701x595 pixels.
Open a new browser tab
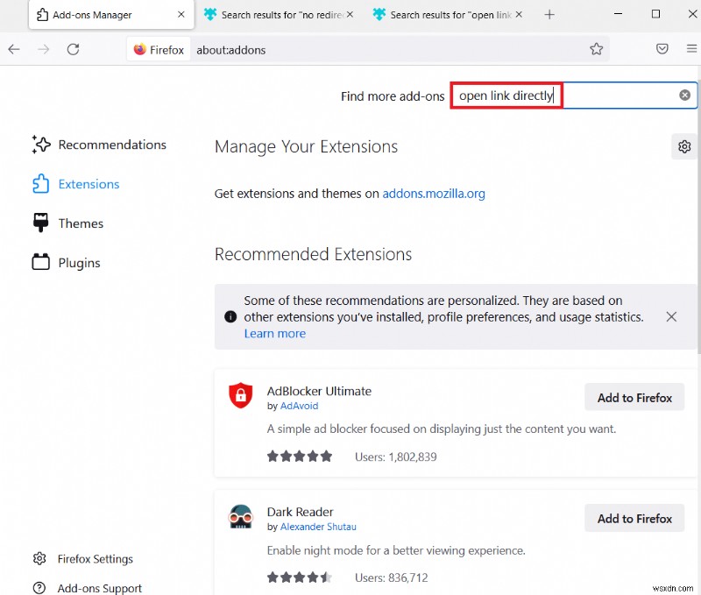549,15
